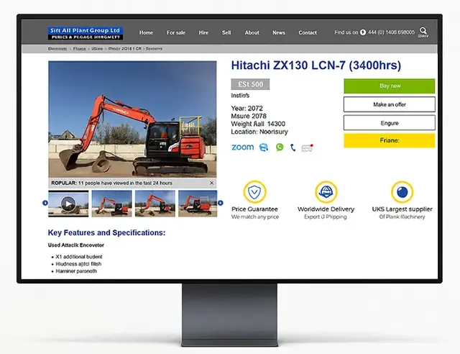Viewport: 460px width, 354px height.
Task: Open the About menu item
Action: pyautogui.click(x=252, y=32)
